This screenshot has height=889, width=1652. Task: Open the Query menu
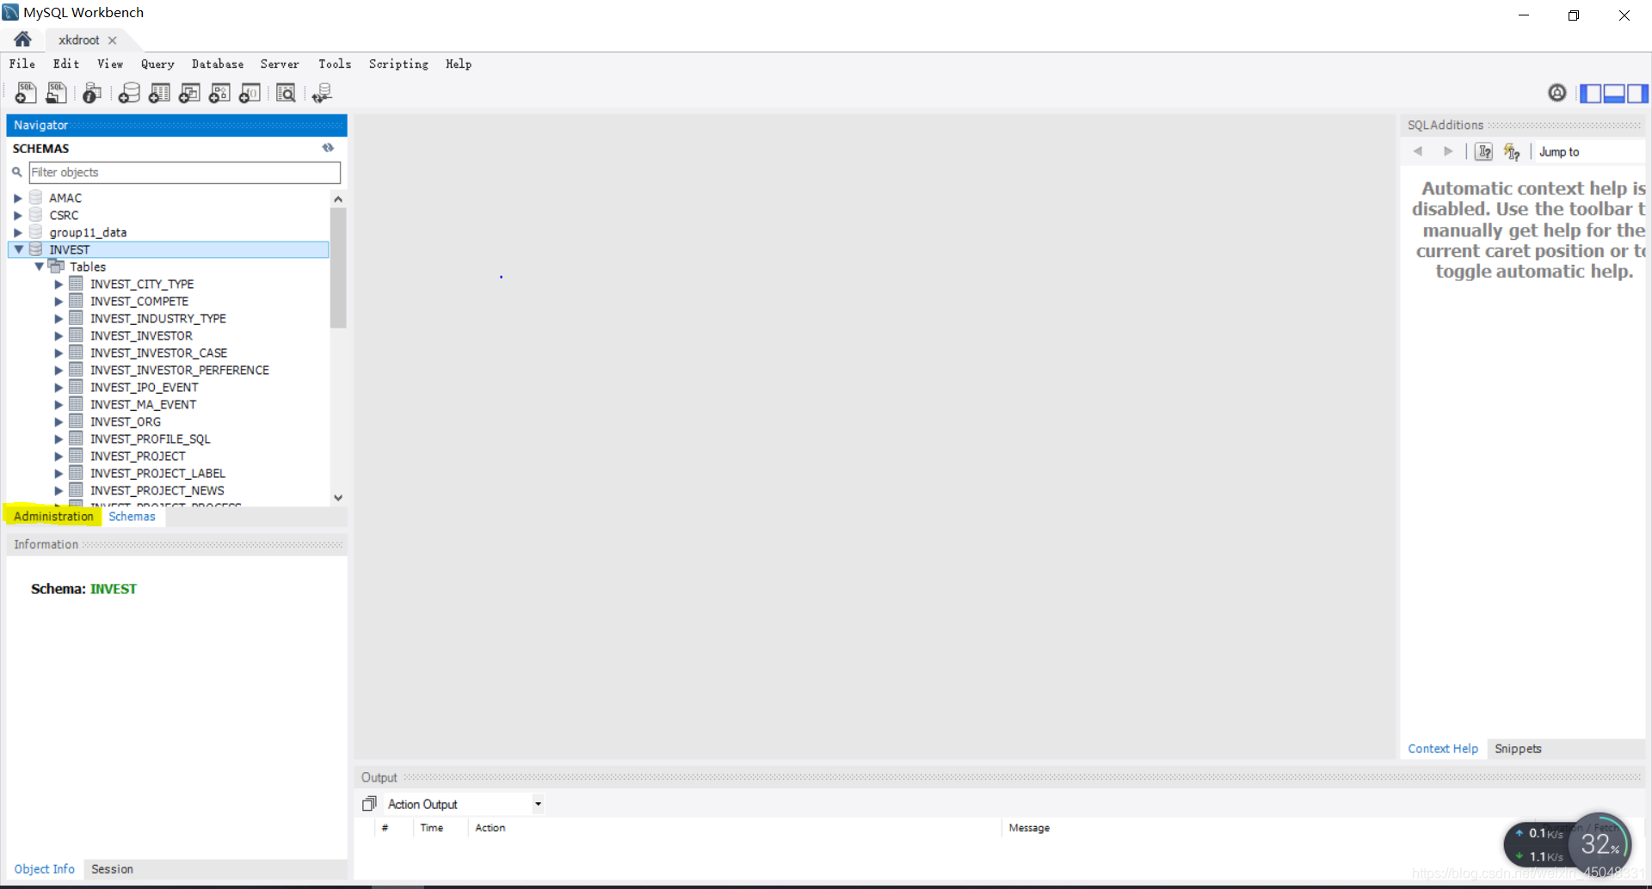coord(157,64)
